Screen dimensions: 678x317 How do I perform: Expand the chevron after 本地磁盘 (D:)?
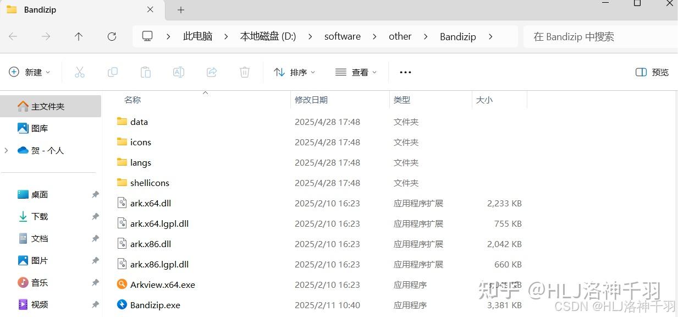tap(310, 36)
